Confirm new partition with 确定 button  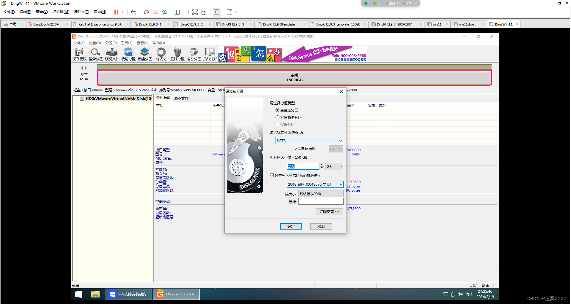coord(291,226)
